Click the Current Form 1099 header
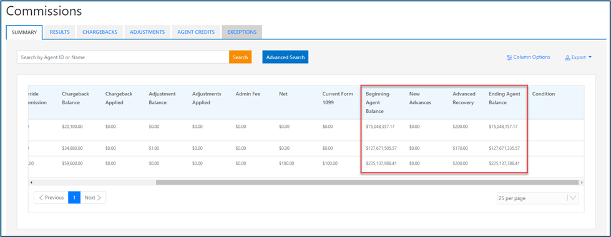Image resolution: width=611 pixels, height=237 pixels. tap(338, 98)
